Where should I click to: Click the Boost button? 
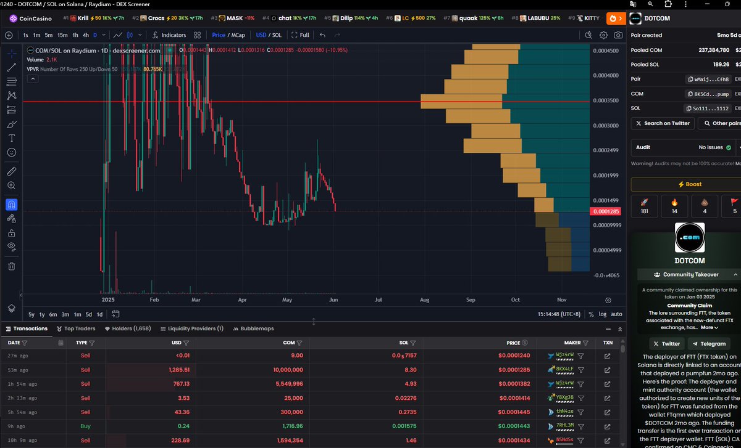[686, 184]
